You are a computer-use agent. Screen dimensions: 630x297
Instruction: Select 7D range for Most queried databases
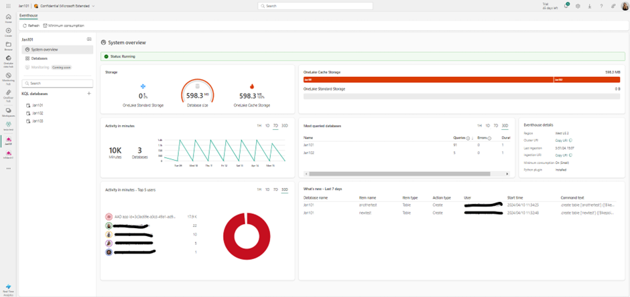(x=496, y=126)
